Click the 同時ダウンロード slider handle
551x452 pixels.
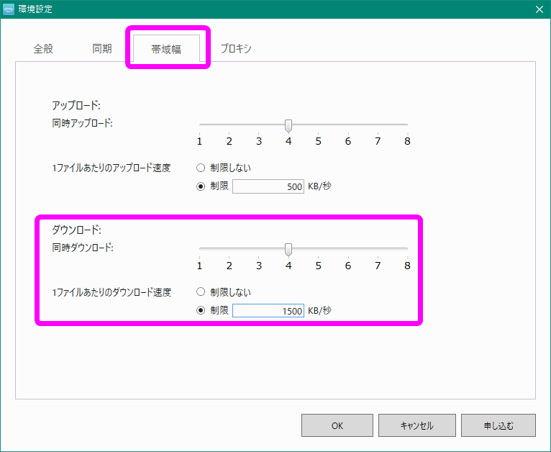click(x=288, y=250)
